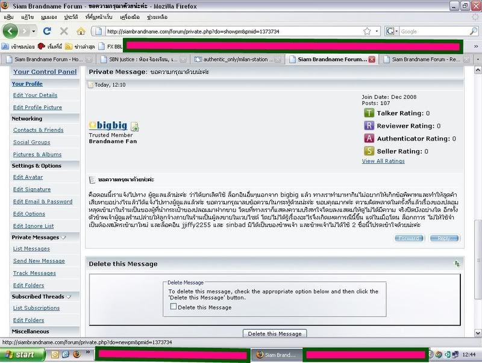Open the 'View All Ratings' link
Viewport: 482px width, 363px height.
click(383, 162)
